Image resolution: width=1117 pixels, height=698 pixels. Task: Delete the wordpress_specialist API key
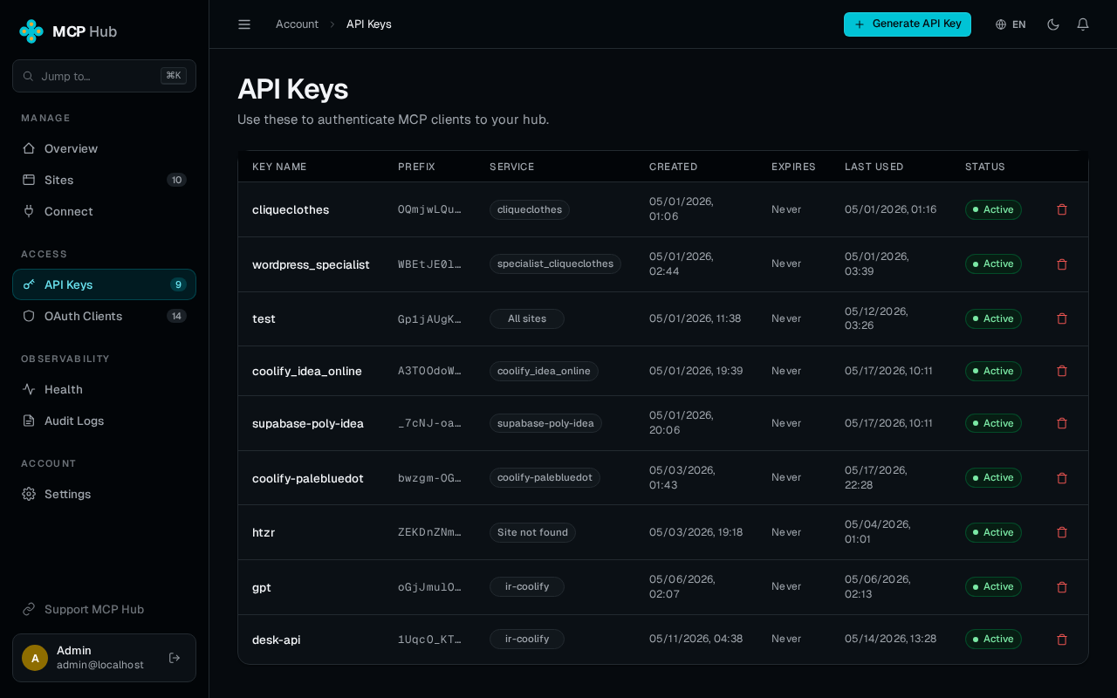coord(1062,264)
